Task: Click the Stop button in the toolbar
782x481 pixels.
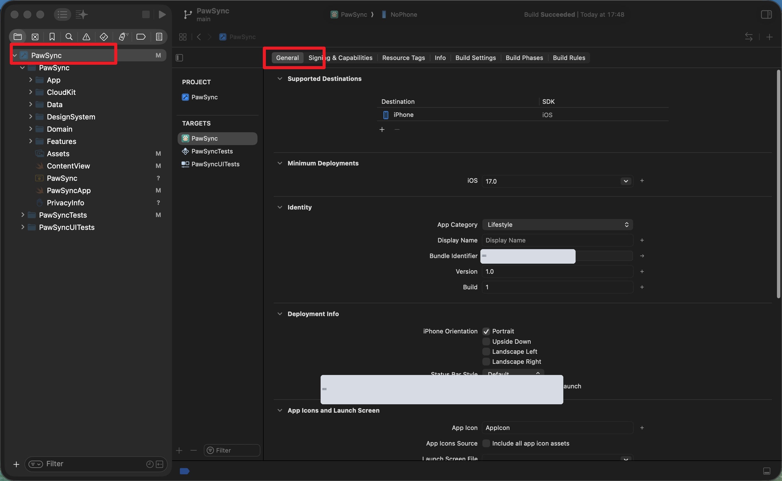Action: (146, 14)
